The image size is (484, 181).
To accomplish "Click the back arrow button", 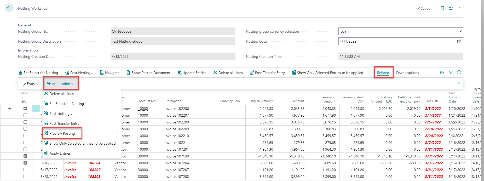I will point(9,8).
